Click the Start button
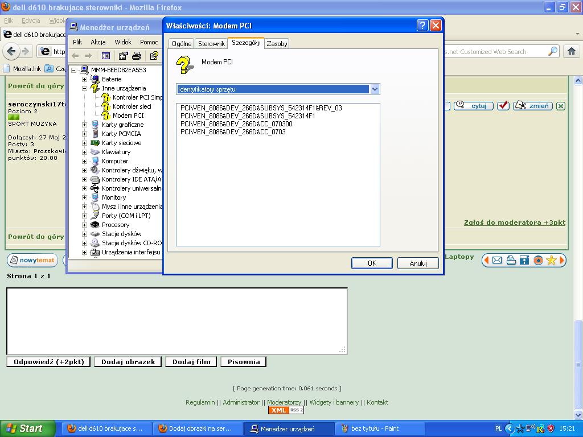The height and width of the screenshot is (437, 583). [x=27, y=428]
